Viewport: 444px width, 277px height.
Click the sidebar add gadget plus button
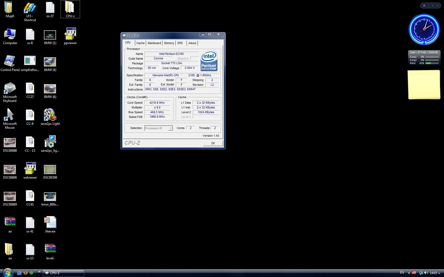coord(424,6)
